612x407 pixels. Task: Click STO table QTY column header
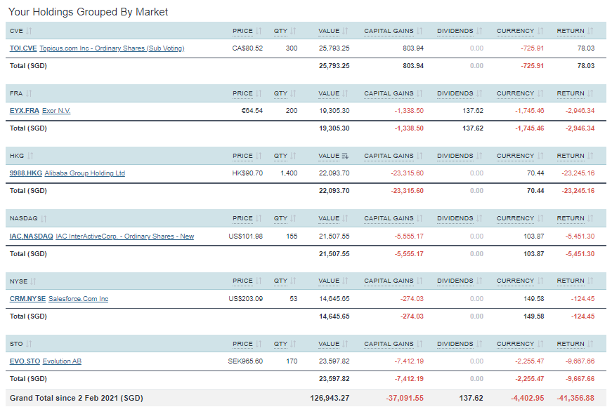click(280, 344)
